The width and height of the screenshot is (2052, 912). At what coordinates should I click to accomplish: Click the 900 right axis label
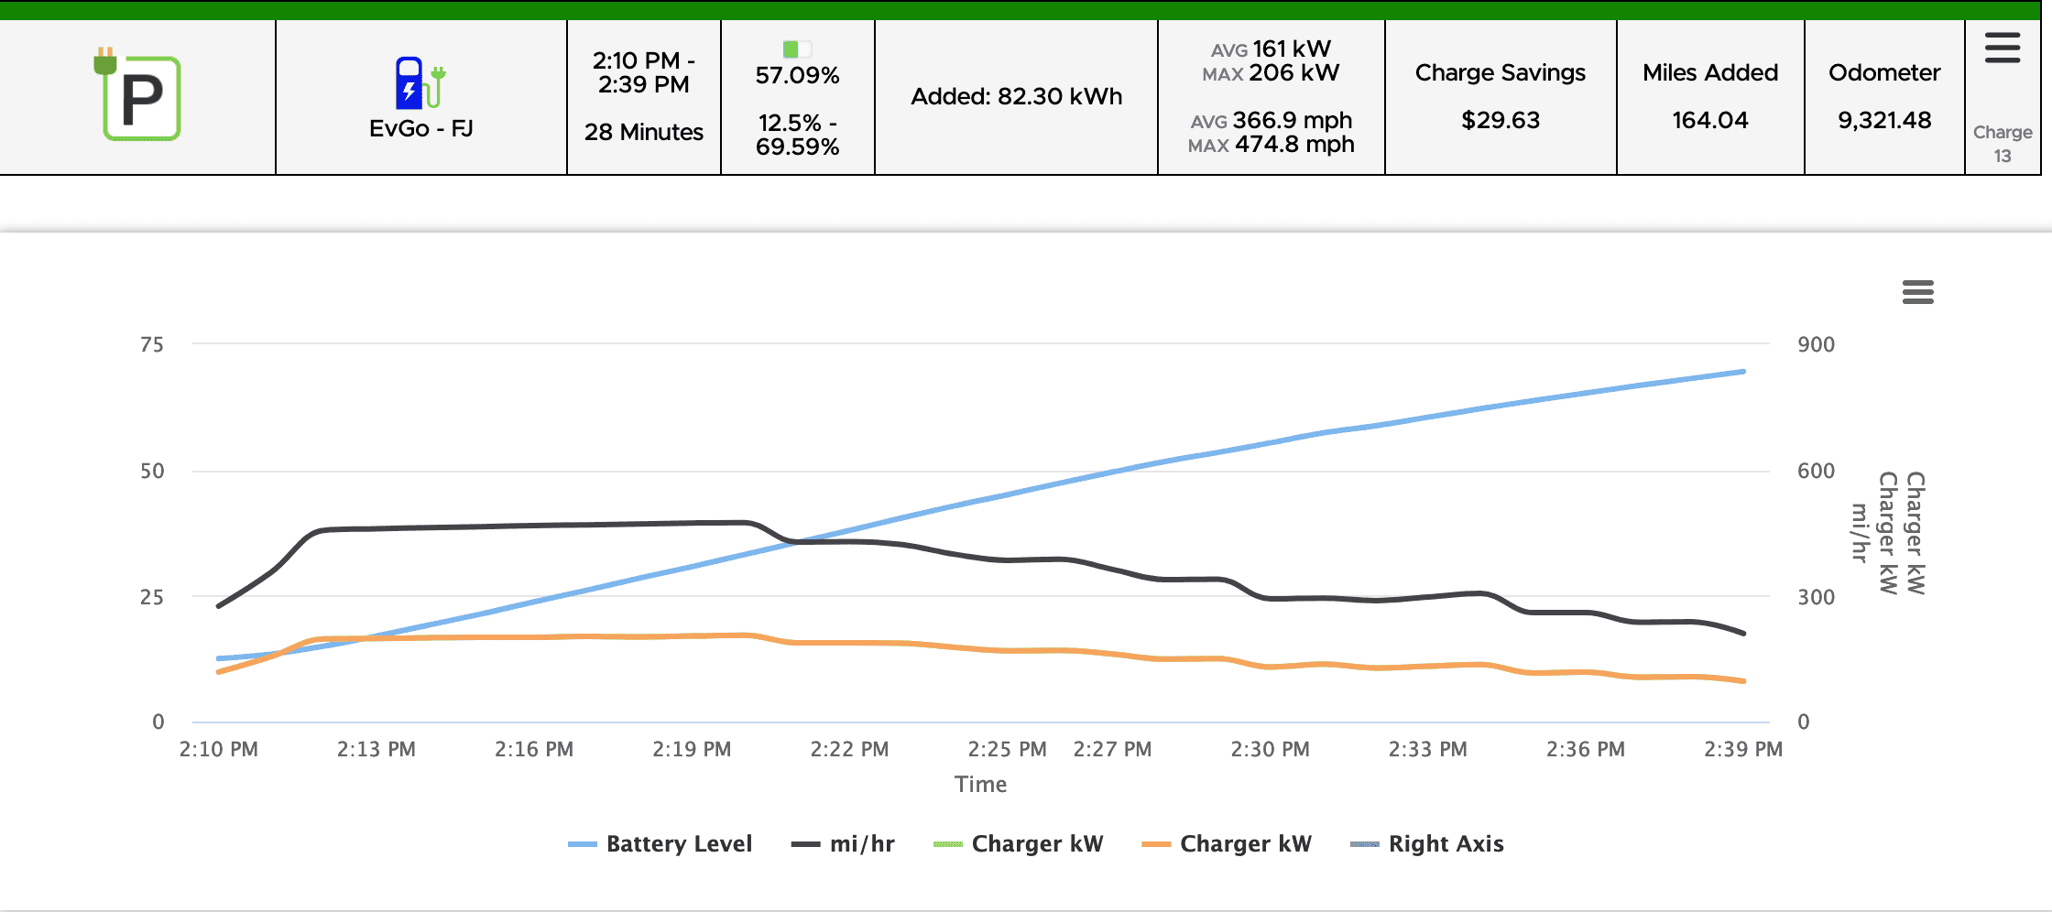[x=1816, y=344]
